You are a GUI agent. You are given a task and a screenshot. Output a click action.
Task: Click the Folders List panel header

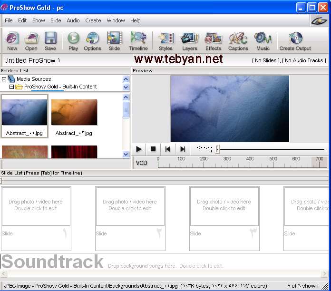[x=15, y=71]
